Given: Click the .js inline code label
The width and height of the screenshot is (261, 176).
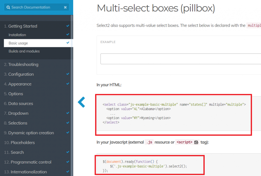Looking at the screenshot, I should tap(149, 142).
